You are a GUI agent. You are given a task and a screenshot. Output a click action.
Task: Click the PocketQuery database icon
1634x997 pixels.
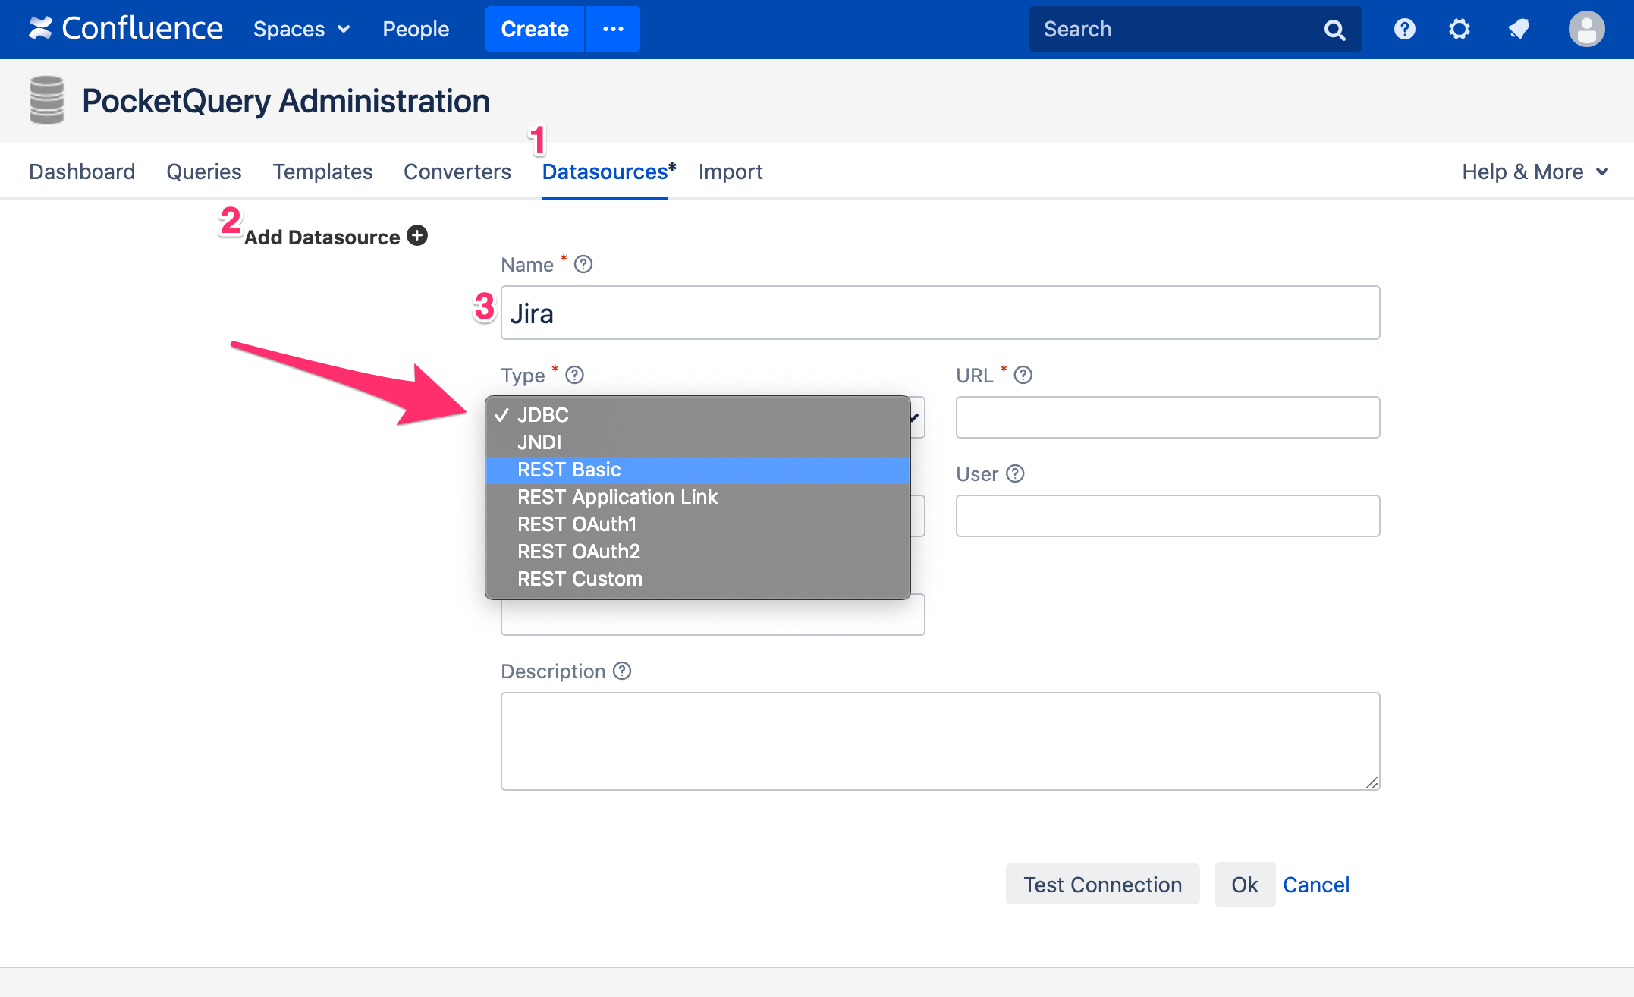[x=46, y=100]
